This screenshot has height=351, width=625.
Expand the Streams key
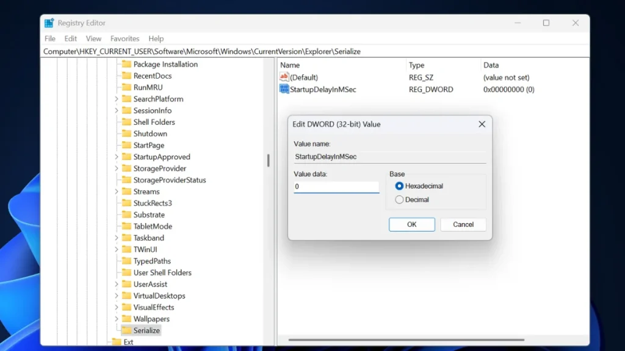pyautogui.click(x=117, y=191)
